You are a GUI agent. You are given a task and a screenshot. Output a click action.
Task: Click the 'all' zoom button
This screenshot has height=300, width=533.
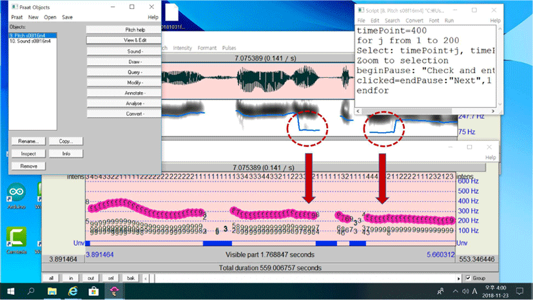(51, 278)
